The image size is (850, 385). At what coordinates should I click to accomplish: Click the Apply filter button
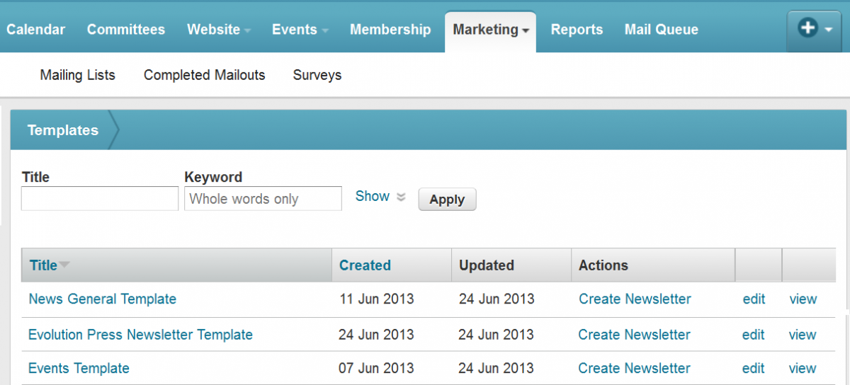click(447, 200)
